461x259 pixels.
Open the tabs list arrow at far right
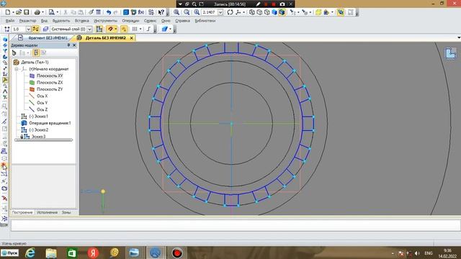click(459, 37)
